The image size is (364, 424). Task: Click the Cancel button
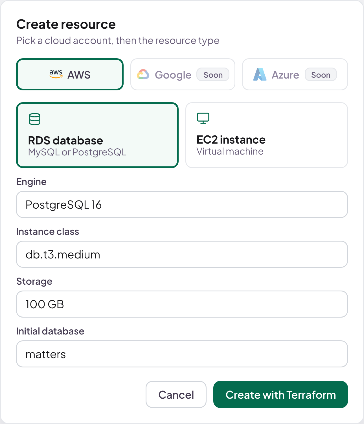click(176, 394)
